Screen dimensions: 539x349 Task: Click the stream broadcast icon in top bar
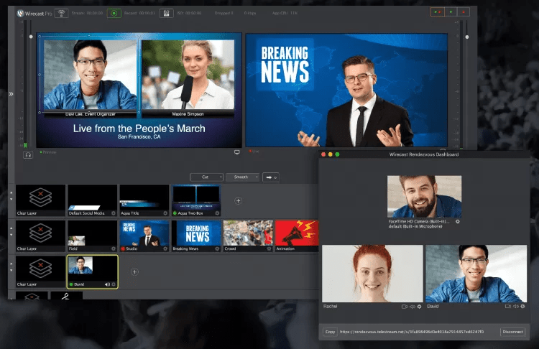[61, 13]
